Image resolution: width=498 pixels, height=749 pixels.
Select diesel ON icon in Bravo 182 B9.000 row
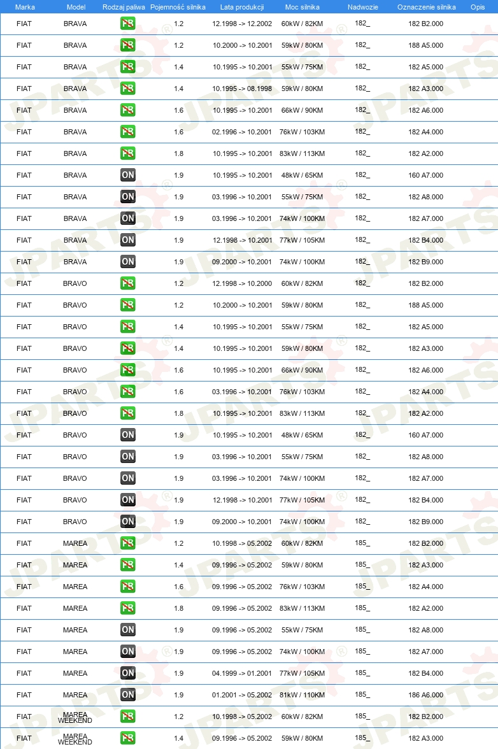coord(127,522)
